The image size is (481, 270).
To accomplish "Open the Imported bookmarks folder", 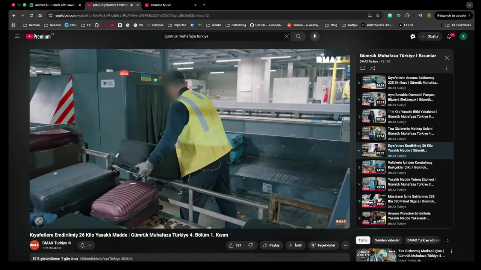I will [177, 25].
